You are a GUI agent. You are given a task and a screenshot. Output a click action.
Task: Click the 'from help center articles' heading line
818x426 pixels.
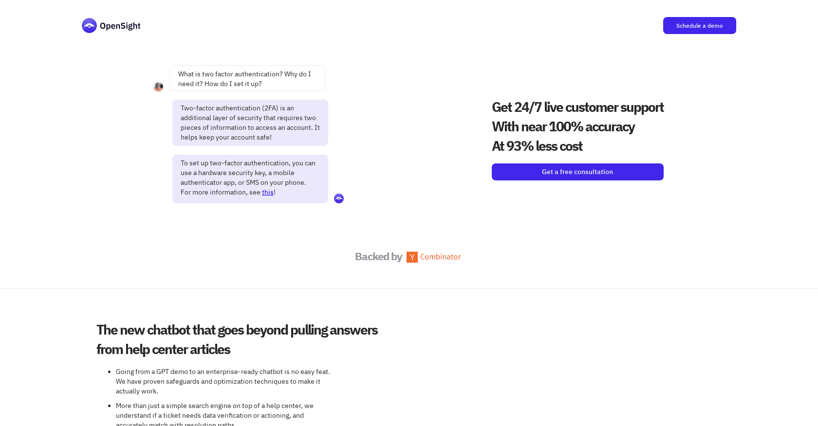point(163,349)
